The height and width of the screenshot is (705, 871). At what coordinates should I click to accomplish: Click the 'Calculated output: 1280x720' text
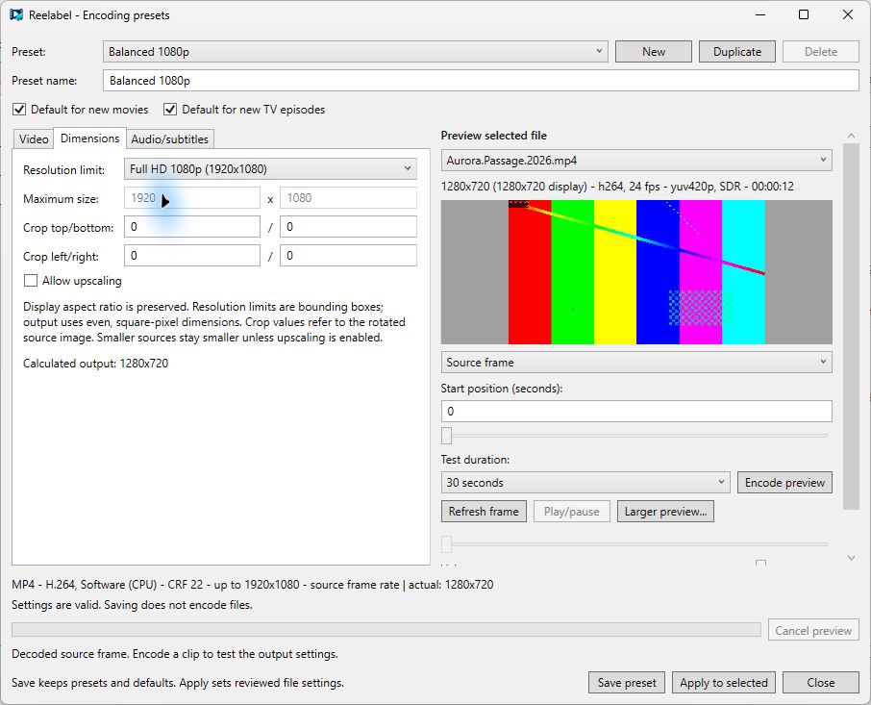tap(95, 364)
